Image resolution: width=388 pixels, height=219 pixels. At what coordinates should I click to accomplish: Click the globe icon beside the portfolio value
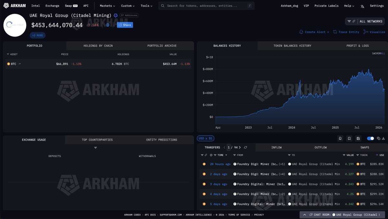coord(108,25)
